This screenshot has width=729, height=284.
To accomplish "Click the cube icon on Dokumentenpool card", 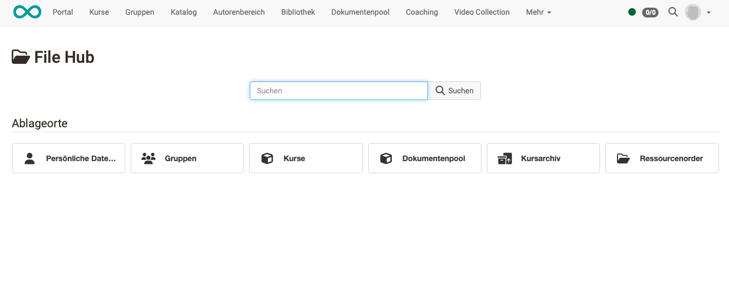I will tap(386, 158).
